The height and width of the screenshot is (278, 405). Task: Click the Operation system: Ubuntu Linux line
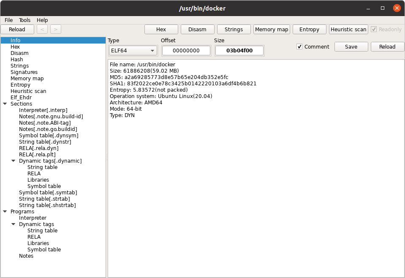[161, 96]
